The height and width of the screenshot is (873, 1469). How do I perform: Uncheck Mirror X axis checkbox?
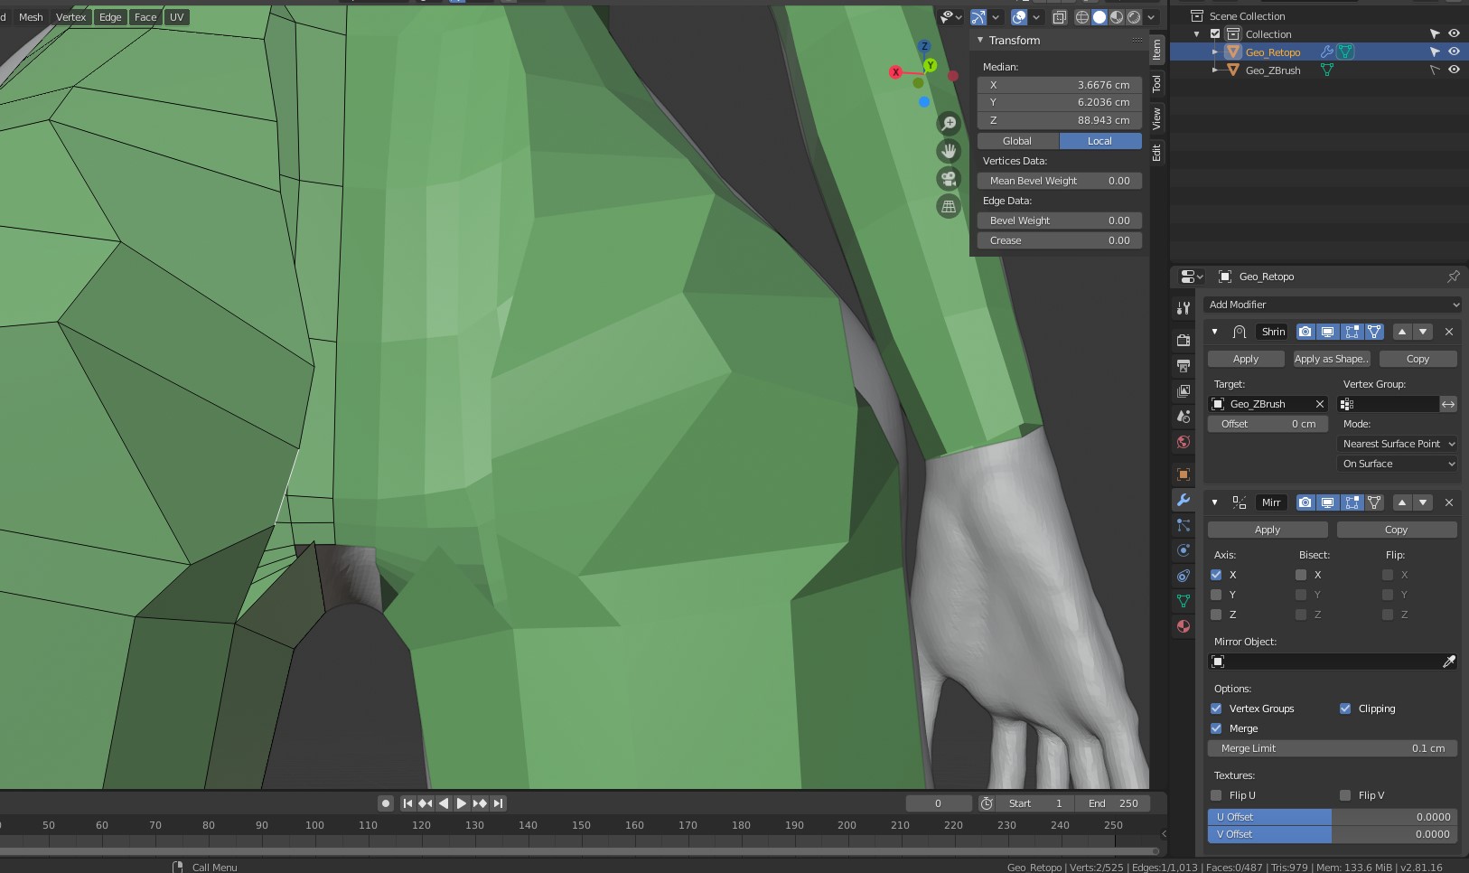click(1216, 575)
